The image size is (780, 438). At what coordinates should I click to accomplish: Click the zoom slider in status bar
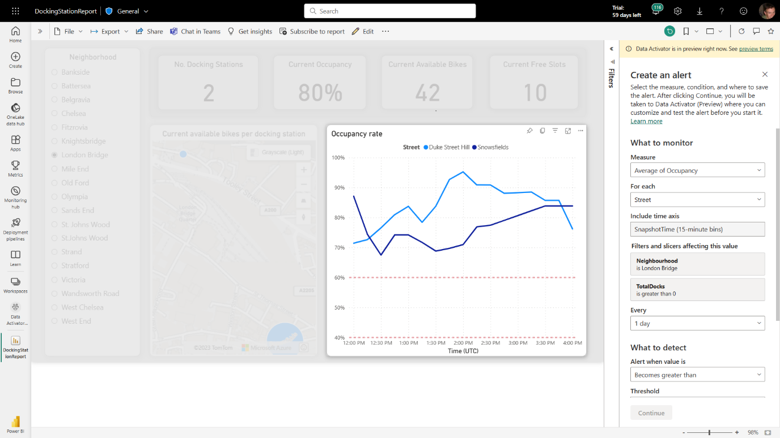point(710,432)
